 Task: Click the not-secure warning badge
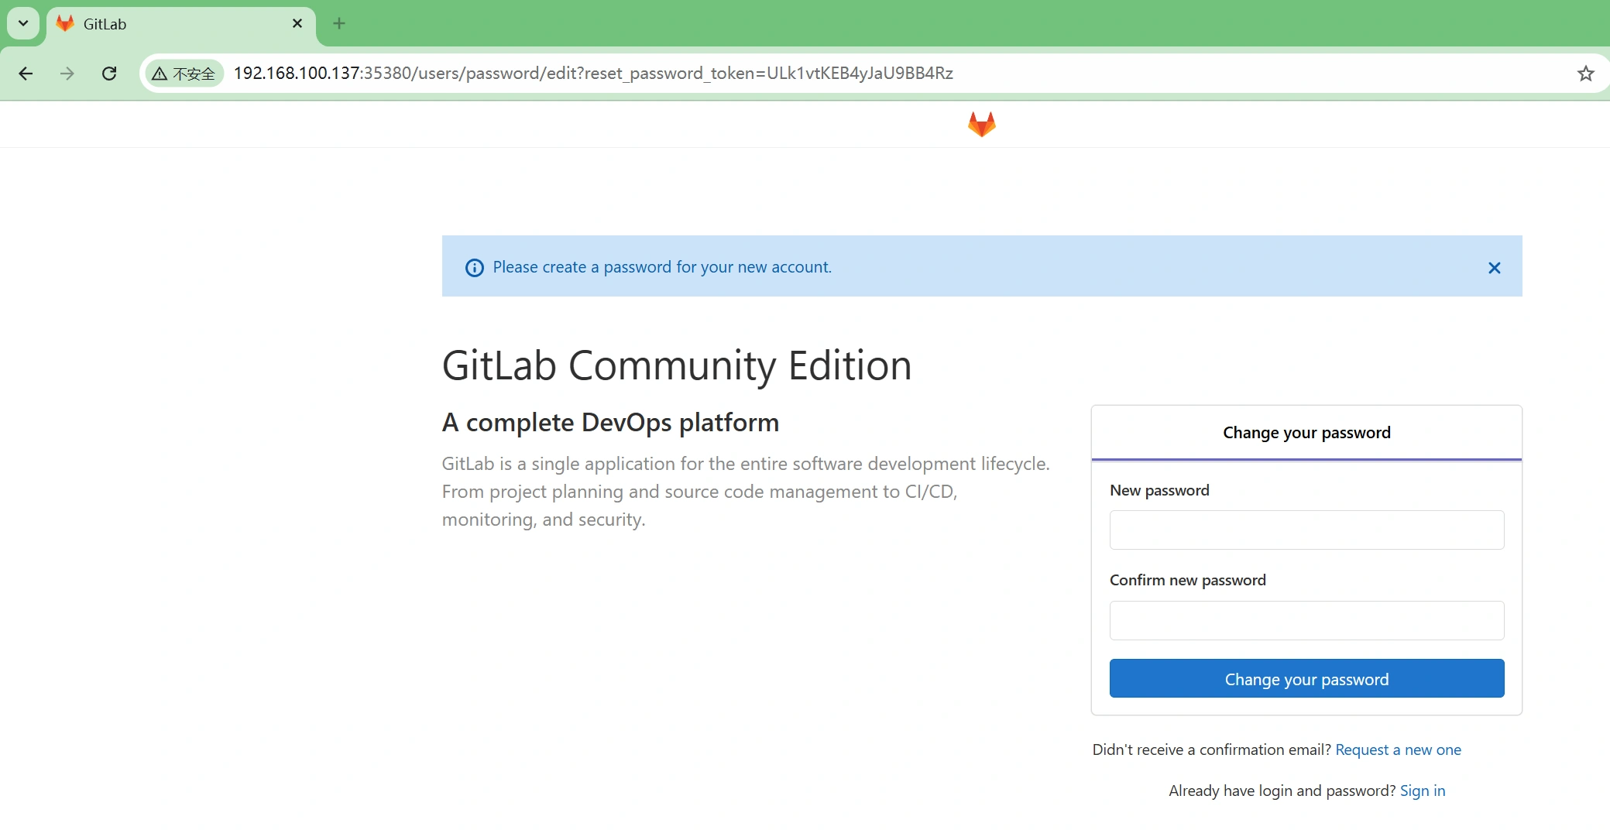184,74
